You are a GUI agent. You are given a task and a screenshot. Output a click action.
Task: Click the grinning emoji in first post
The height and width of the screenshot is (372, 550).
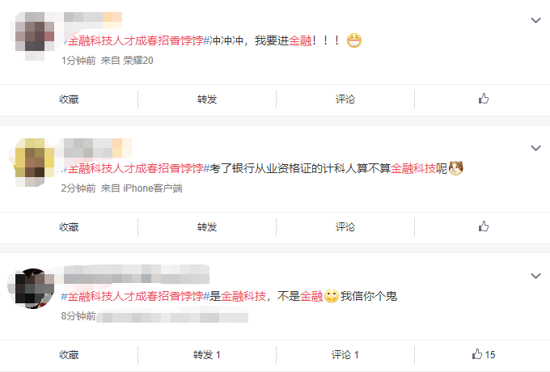coord(354,40)
